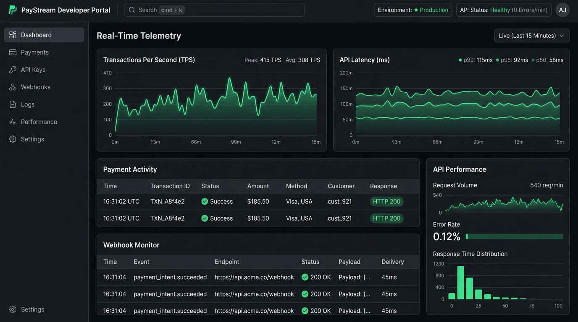
Task: Click the Request Volume sparkline chart
Action: [504, 204]
